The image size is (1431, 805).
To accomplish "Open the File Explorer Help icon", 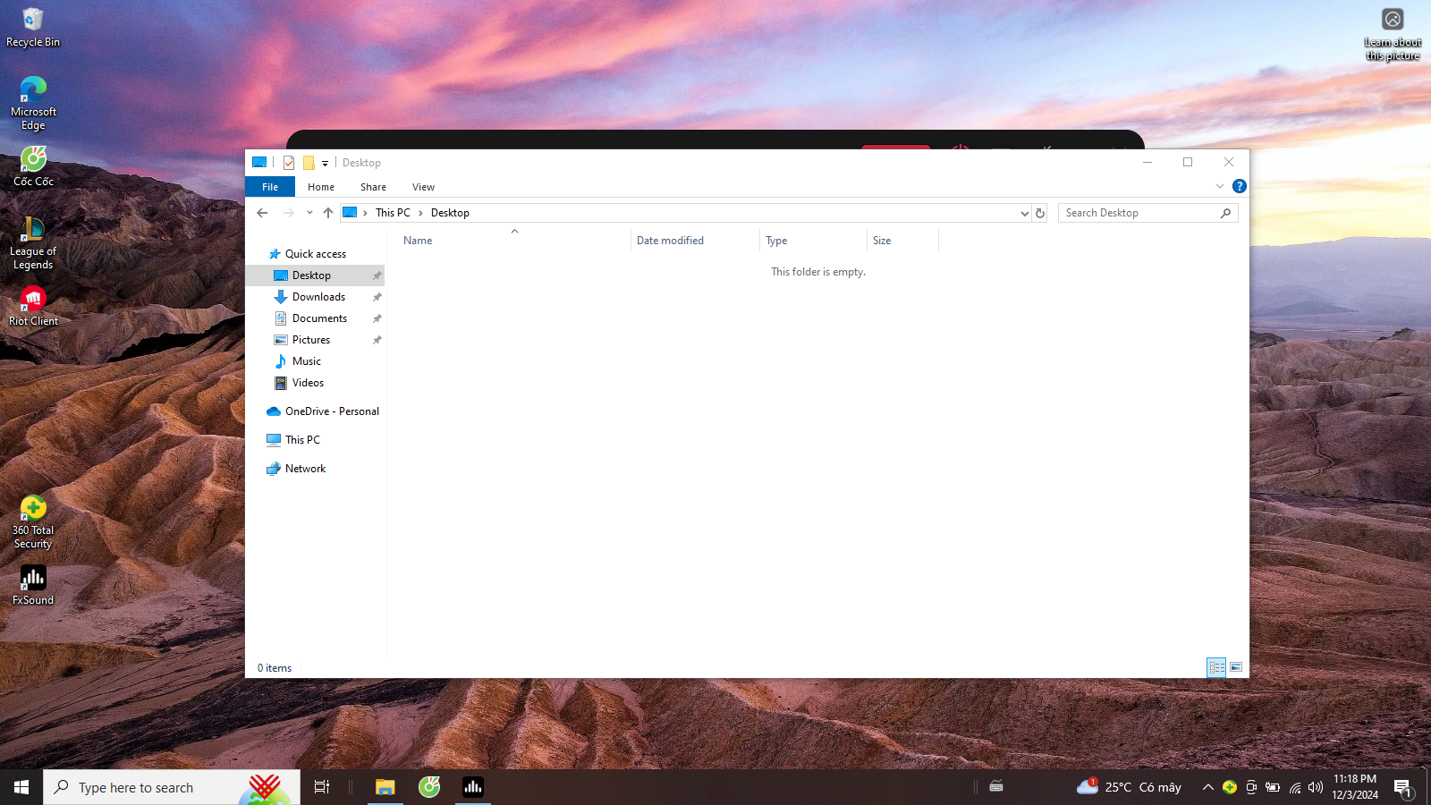I will click(x=1239, y=186).
